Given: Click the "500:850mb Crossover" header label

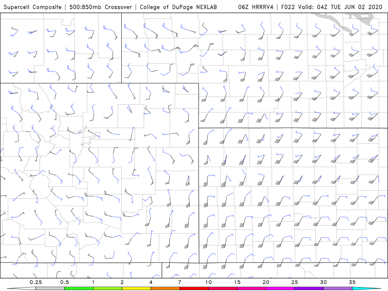Looking at the screenshot, I should [x=100, y=7].
